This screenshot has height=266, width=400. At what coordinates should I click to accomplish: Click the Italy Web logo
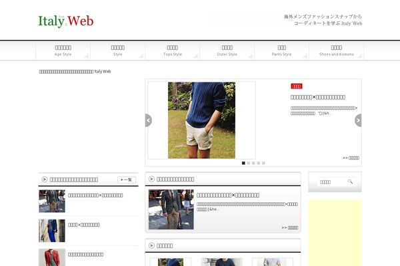pyautogui.click(x=65, y=21)
